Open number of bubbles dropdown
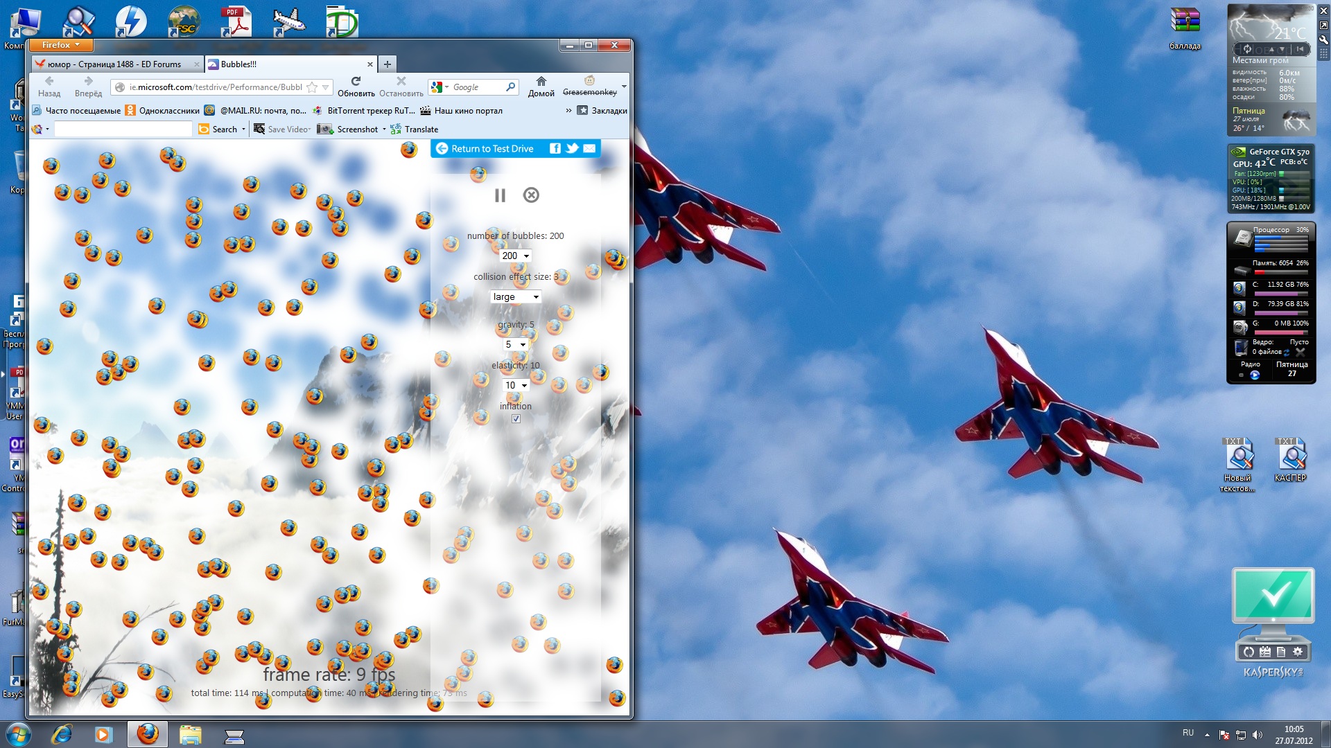 (516, 256)
